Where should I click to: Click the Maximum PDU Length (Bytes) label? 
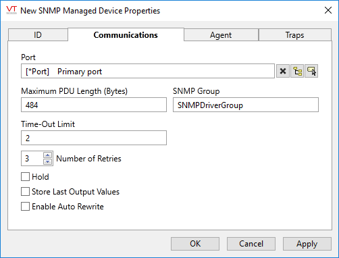click(74, 91)
